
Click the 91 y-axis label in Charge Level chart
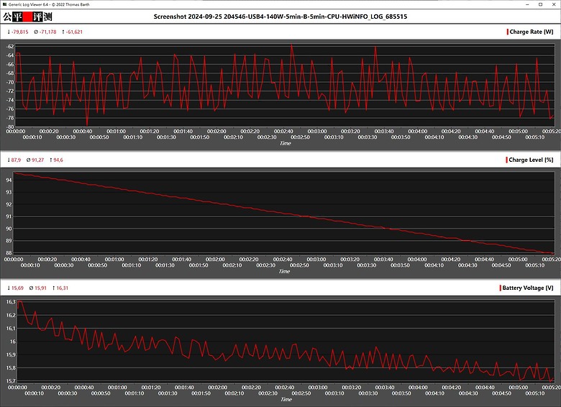(9, 216)
